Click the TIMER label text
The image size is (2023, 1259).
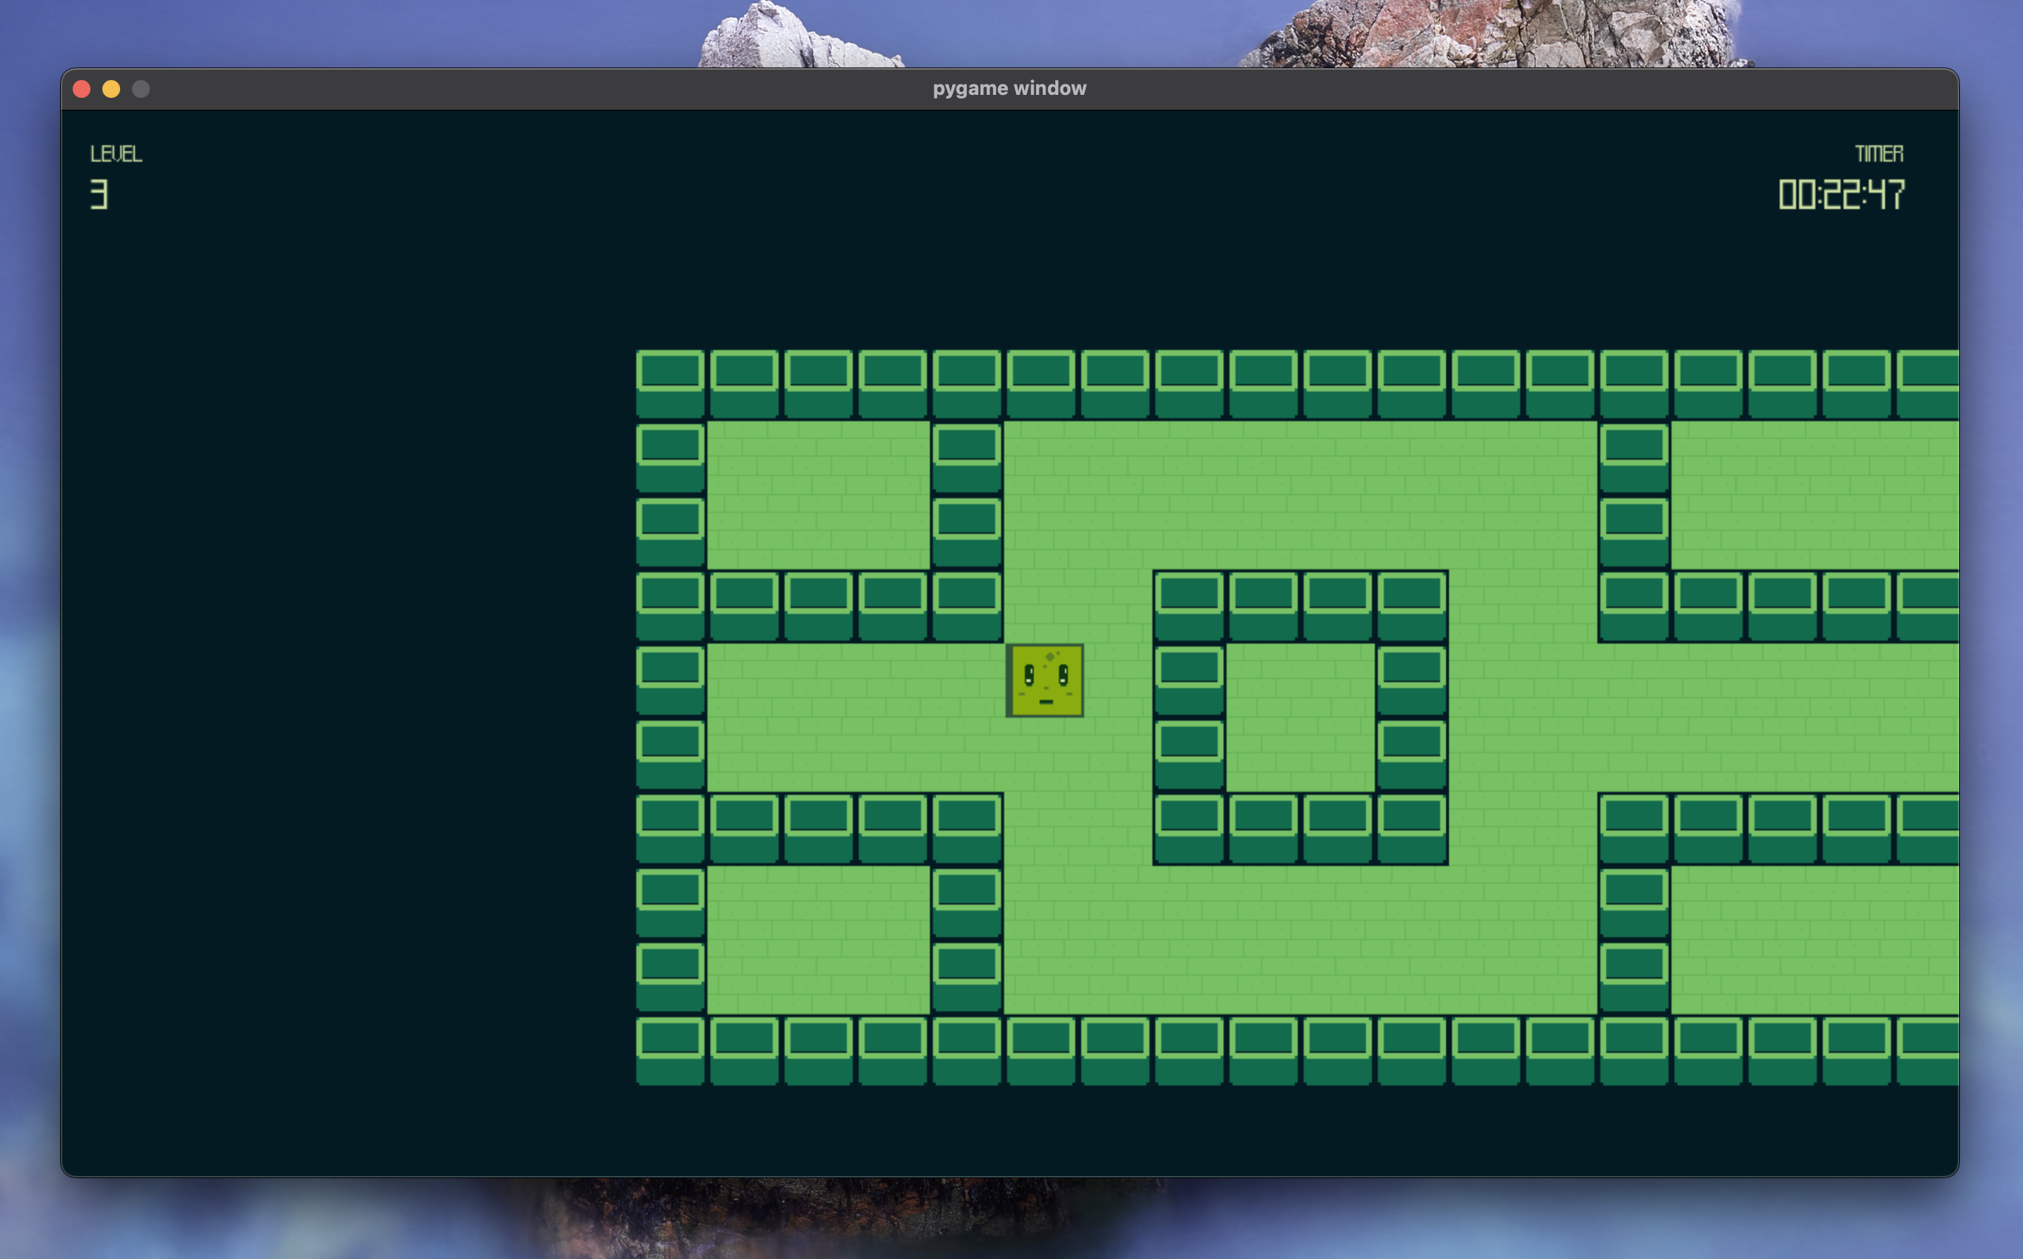click(x=1878, y=154)
